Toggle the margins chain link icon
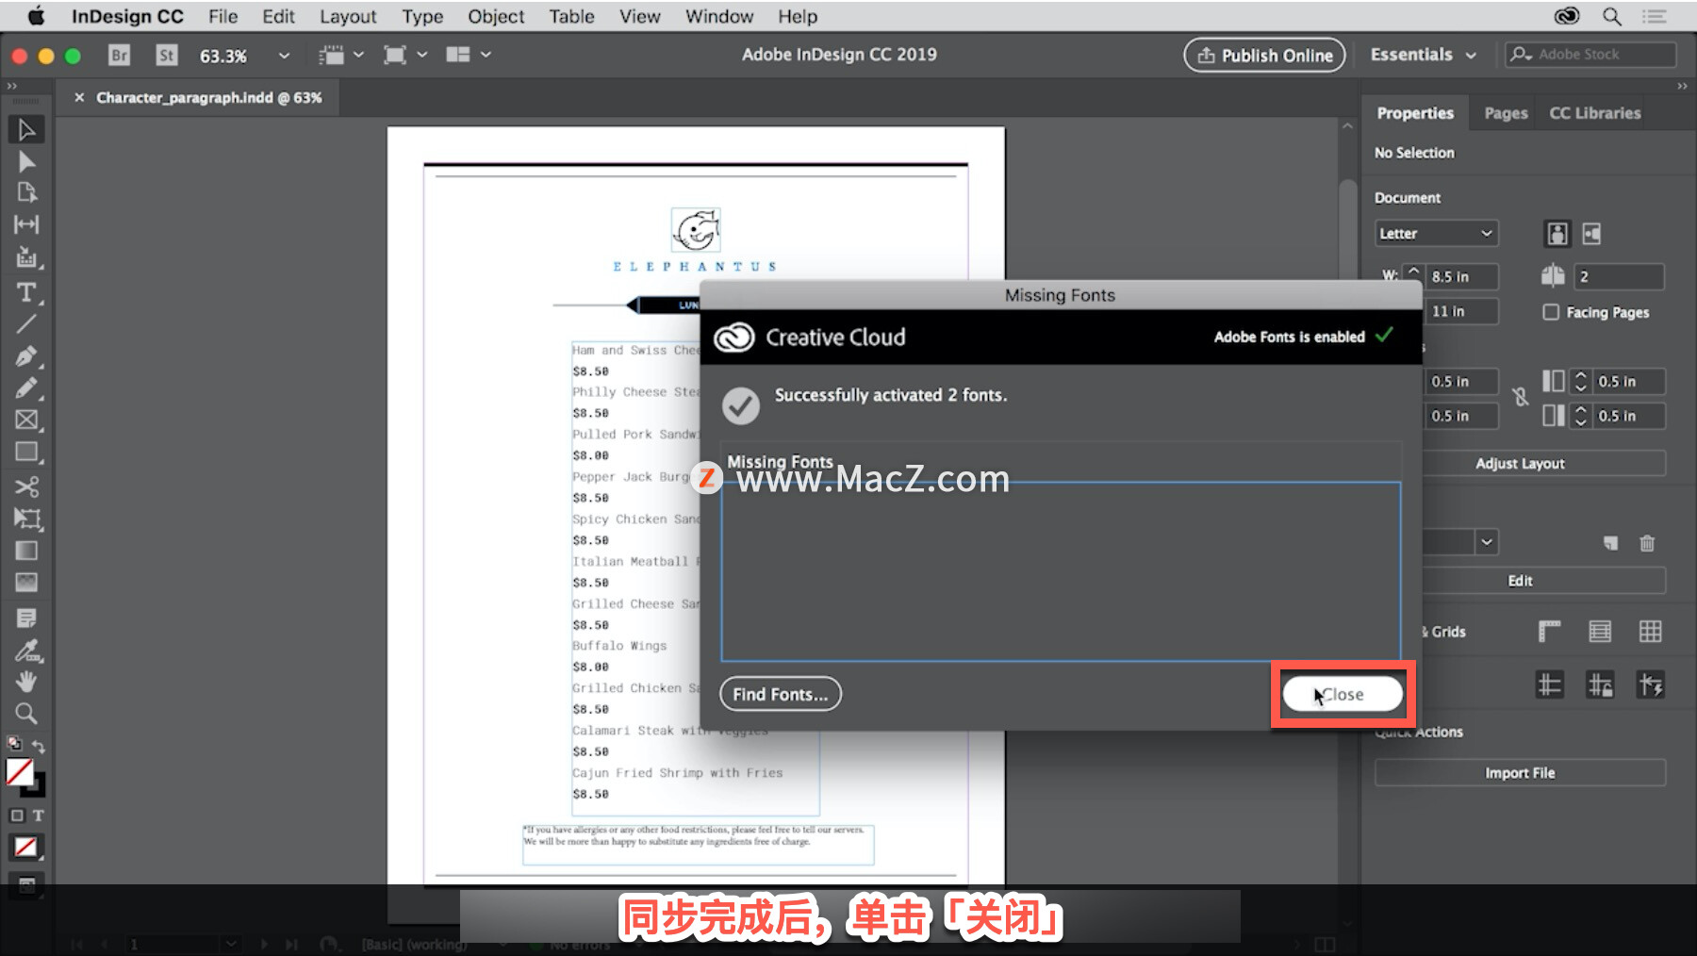The image size is (1697, 956). [x=1520, y=398]
